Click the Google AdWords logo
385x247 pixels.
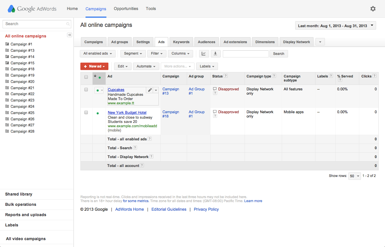(32, 9)
